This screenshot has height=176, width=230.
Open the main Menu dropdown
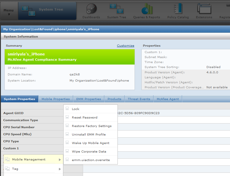[x=9, y=11]
